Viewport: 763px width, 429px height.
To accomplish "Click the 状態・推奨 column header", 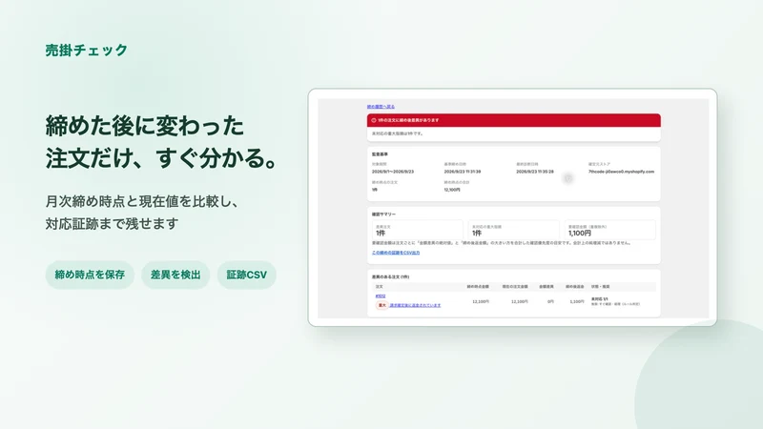I will tap(601, 287).
